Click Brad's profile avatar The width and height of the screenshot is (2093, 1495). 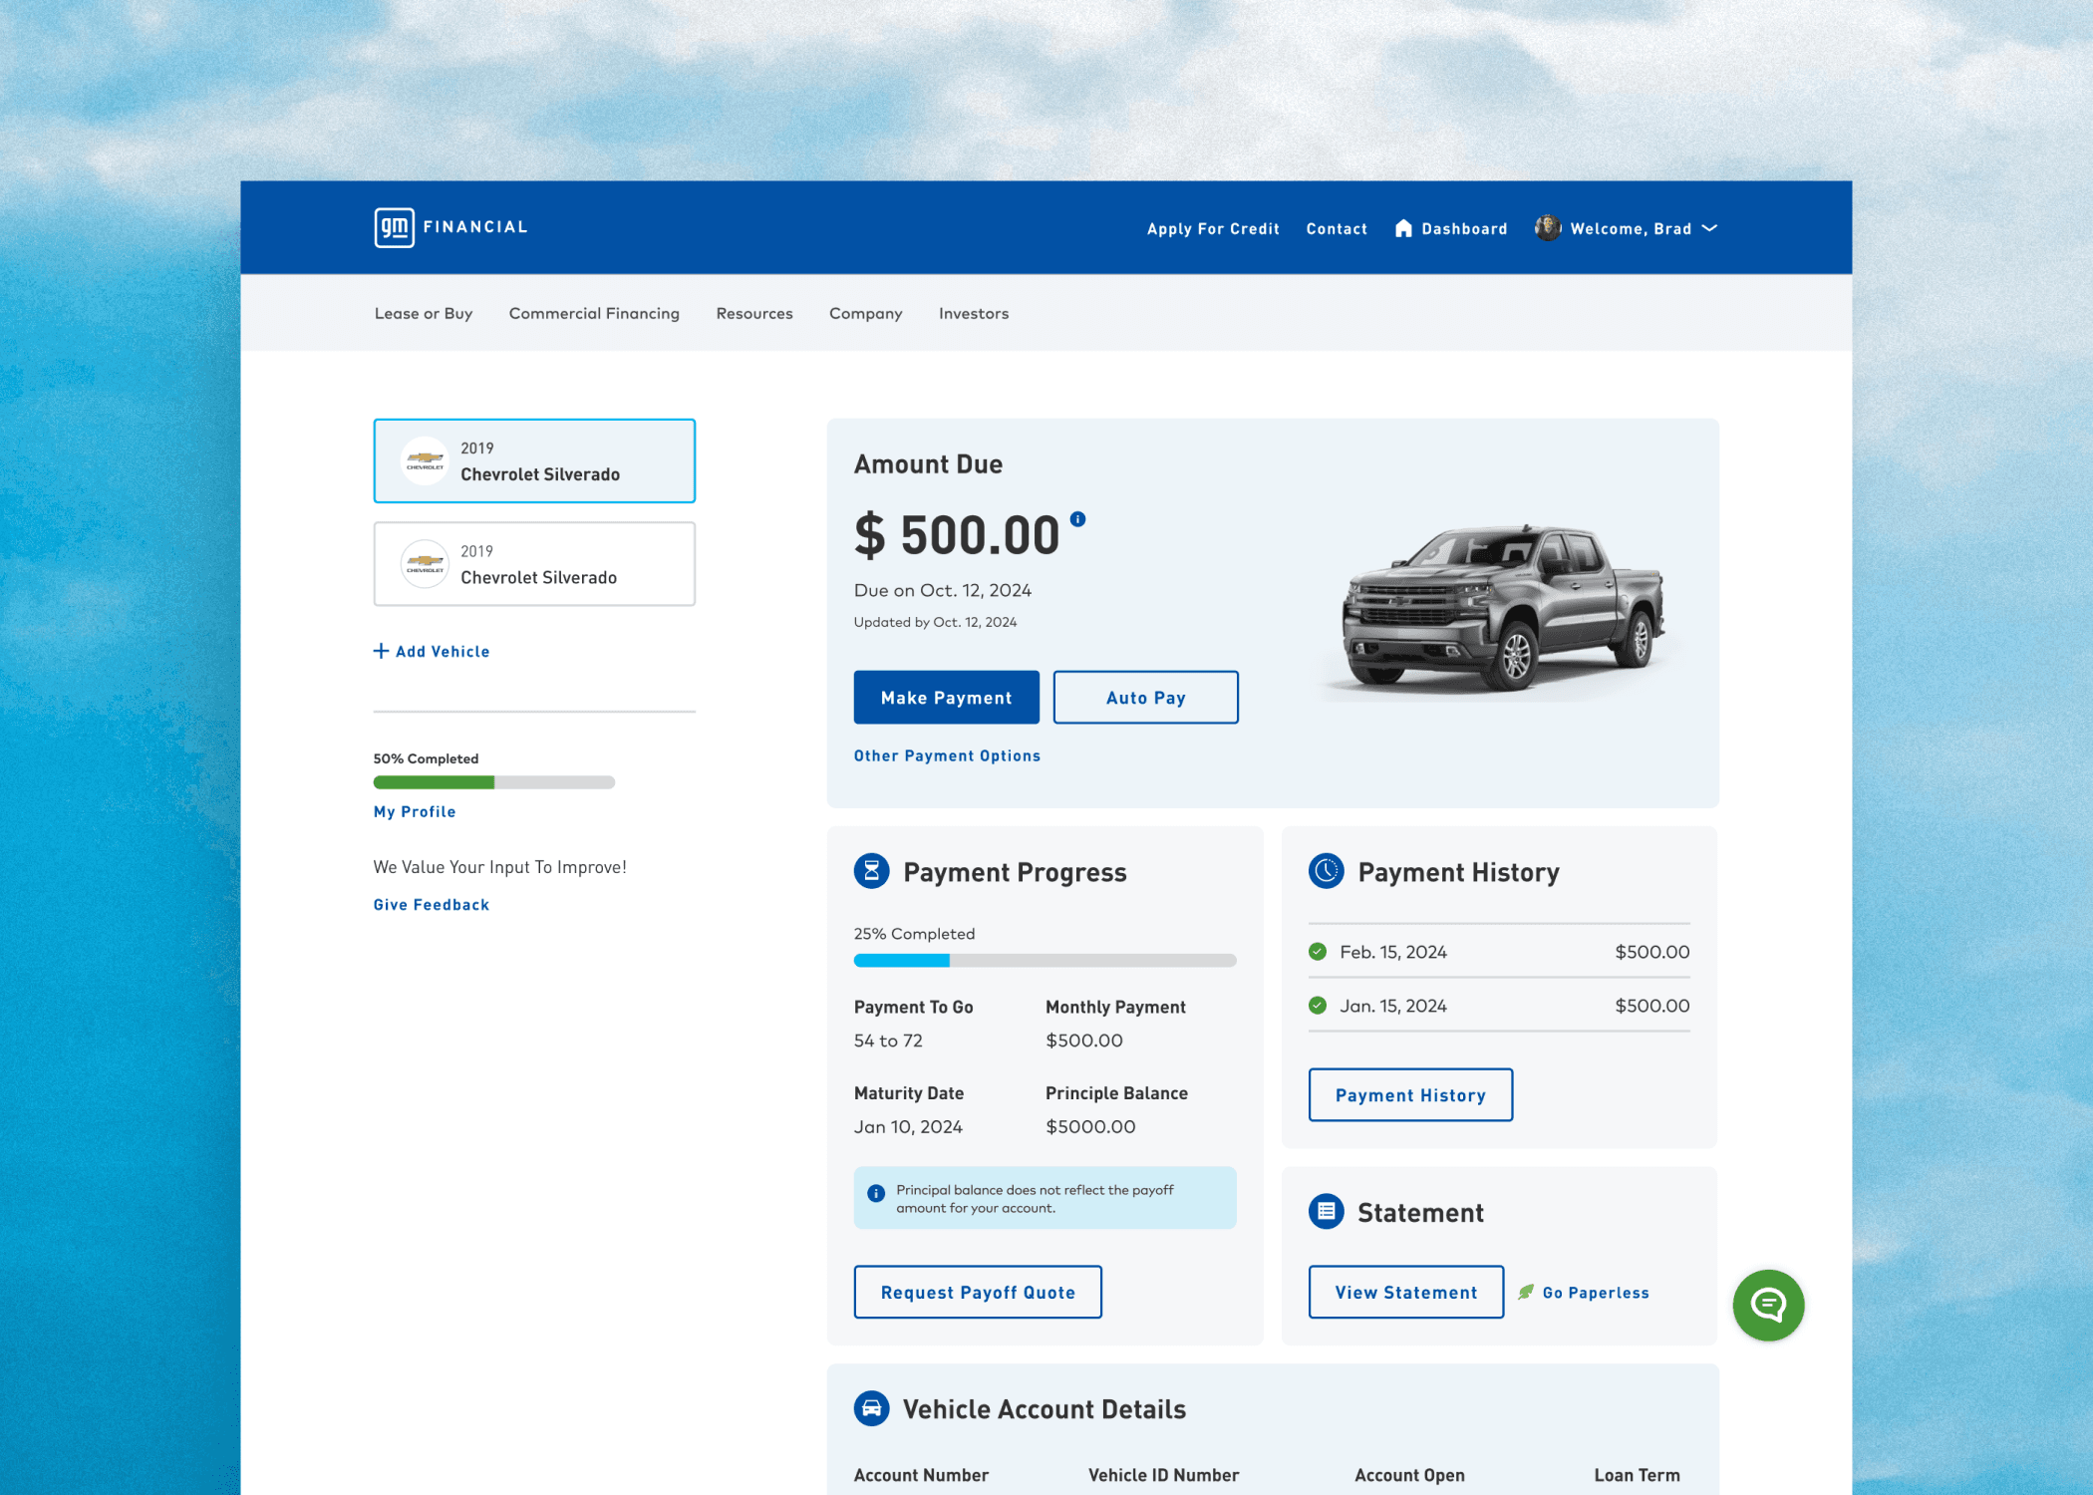click(x=1547, y=228)
